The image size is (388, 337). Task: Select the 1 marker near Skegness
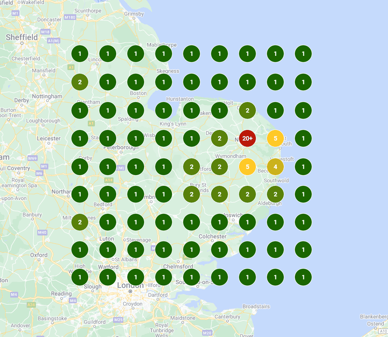[x=164, y=82]
